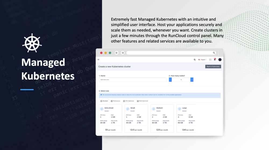Viewport: 269px width, 150px height.
Task: Pick the Large size plan card
Action: (186, 118)
